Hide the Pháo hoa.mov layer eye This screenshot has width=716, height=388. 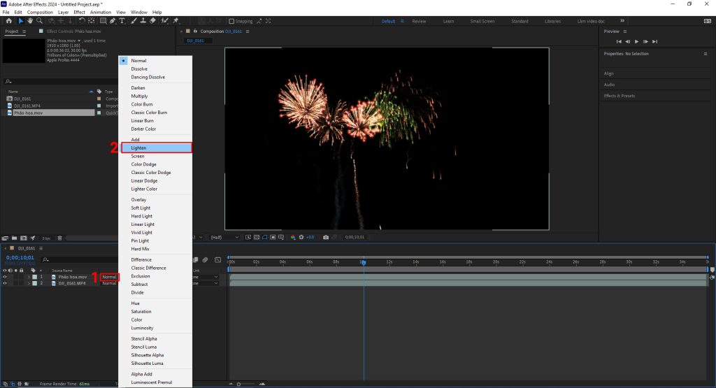click(x=5, y=277)
